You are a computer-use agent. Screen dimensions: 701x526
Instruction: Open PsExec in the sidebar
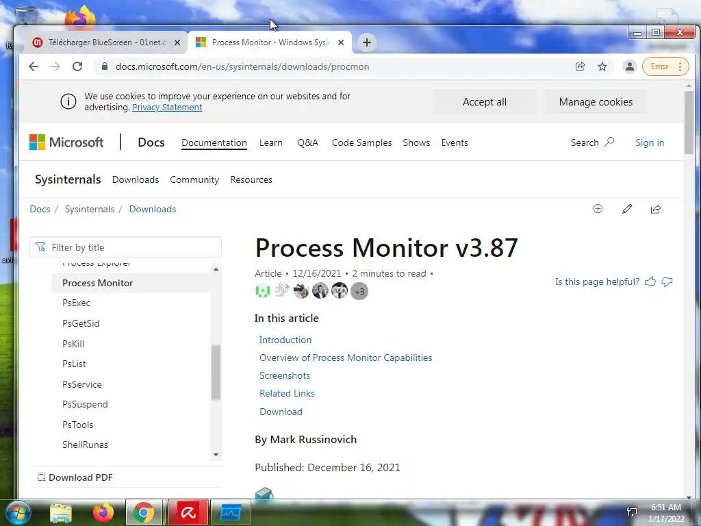77,303
